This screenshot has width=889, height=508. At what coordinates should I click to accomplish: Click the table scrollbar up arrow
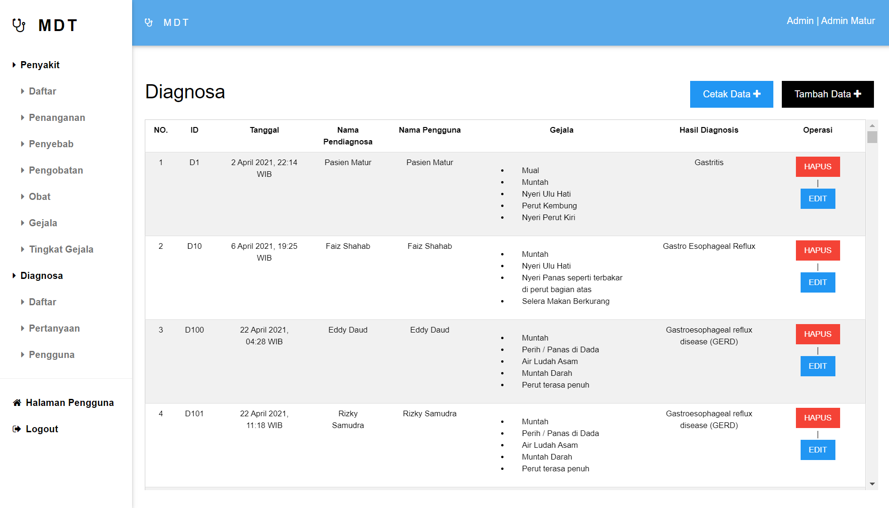pyautogui.click(x=872, y=126)
